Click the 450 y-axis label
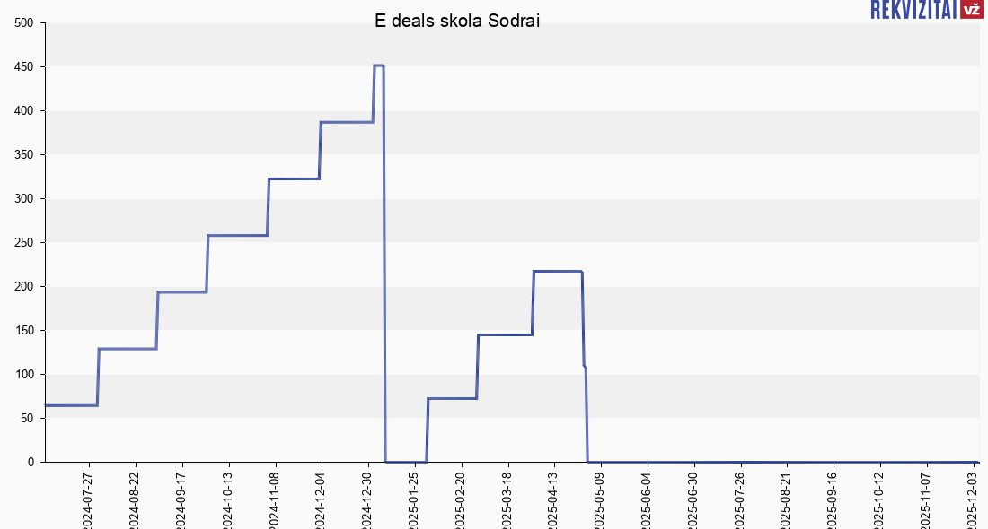Viewport: 988px width, 529px height. click(24, 67)
